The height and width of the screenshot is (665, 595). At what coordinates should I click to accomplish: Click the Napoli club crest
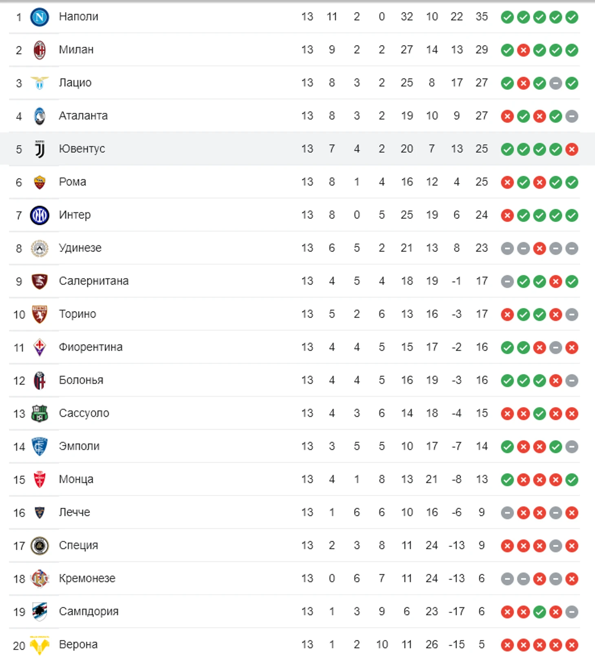40,17
